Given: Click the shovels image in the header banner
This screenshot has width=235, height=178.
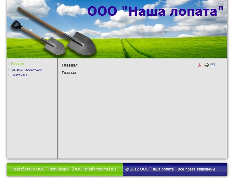Looking at the screenshot, I should [x=53, y=31].
